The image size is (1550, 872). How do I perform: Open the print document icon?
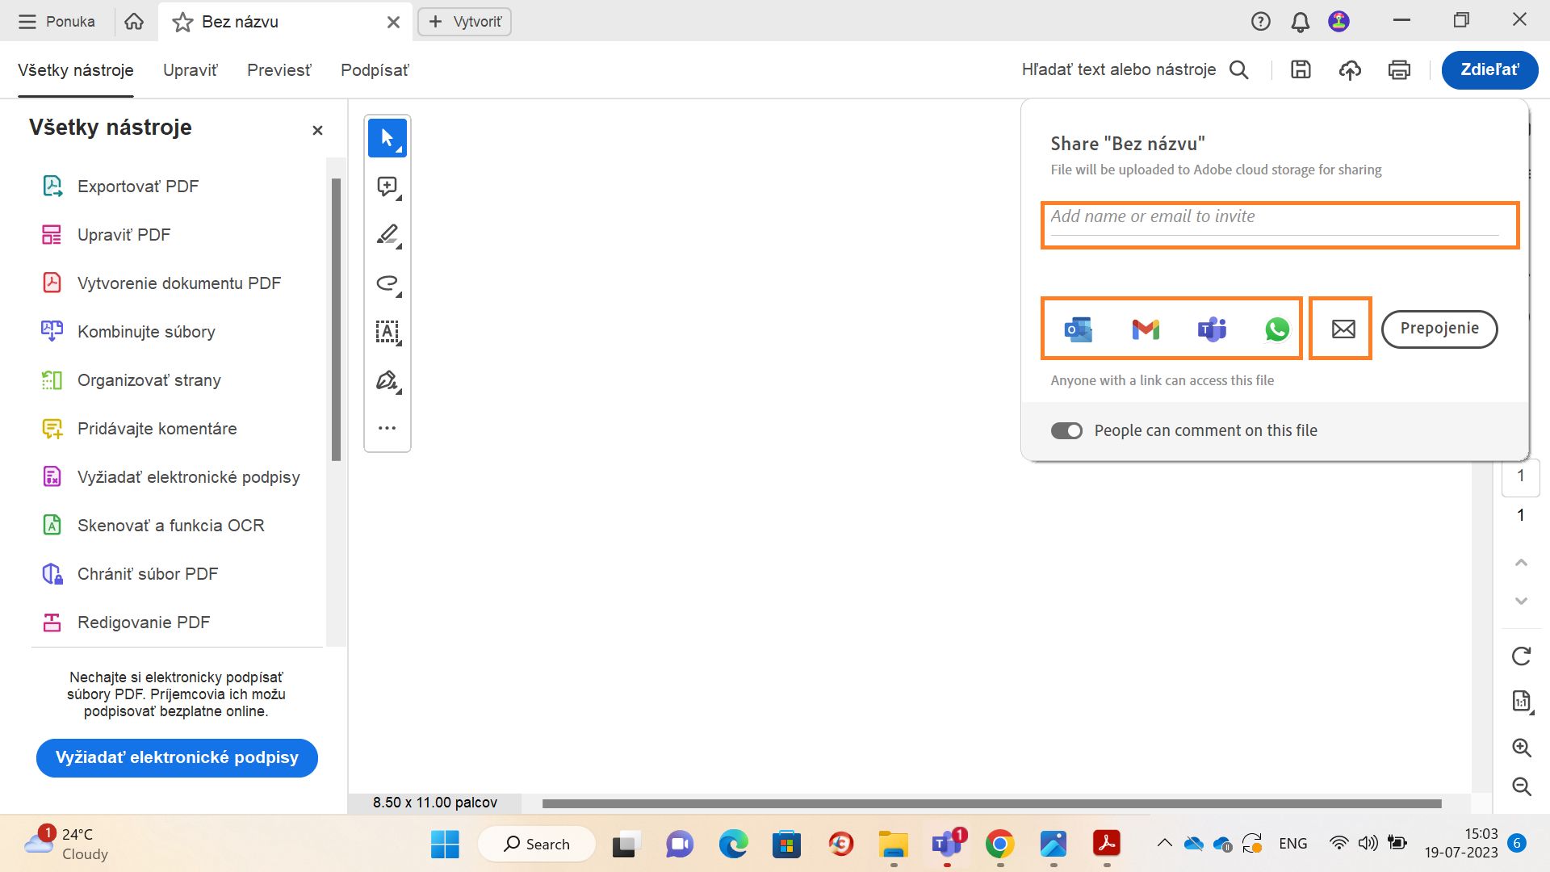click(1399, 70)
